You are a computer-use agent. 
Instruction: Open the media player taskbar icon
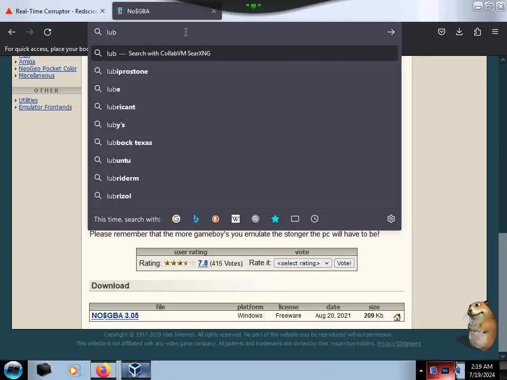pos(73,370)
